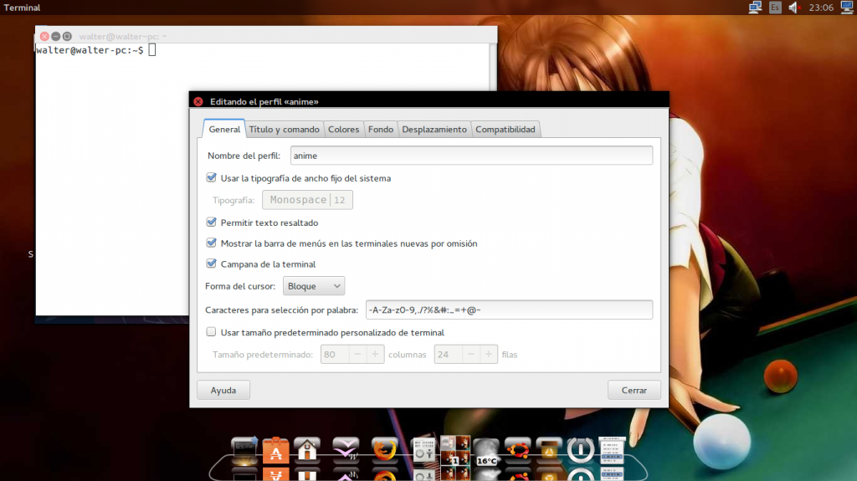Click the Caracteres para selección por palabra field
This screenshot has height=481, width=857.
(510, 310)
